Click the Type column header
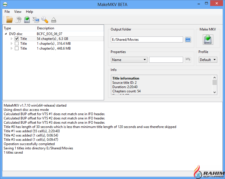Image resolution: width=225 pixels, height=179 pixels. (19, 28)
